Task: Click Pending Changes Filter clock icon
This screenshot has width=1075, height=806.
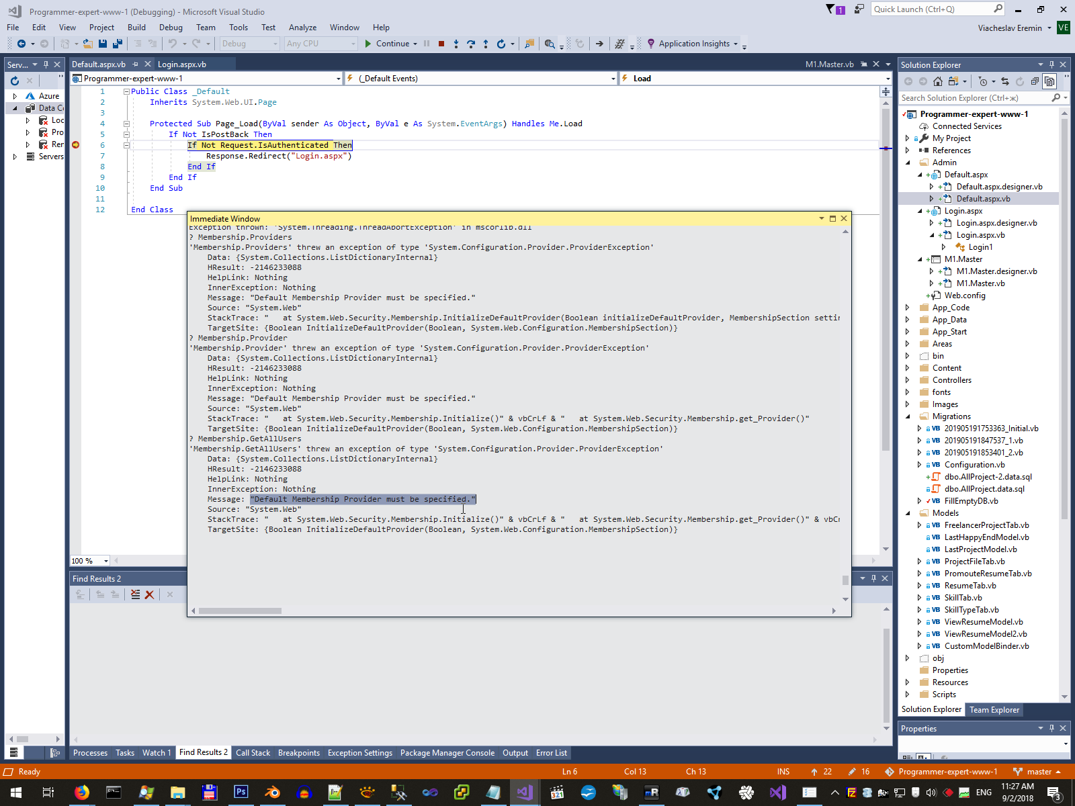Action: (983, 81)
